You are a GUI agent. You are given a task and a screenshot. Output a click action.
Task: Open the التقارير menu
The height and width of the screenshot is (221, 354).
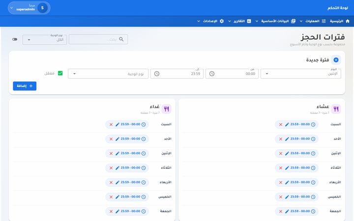[x=239, y=21]
